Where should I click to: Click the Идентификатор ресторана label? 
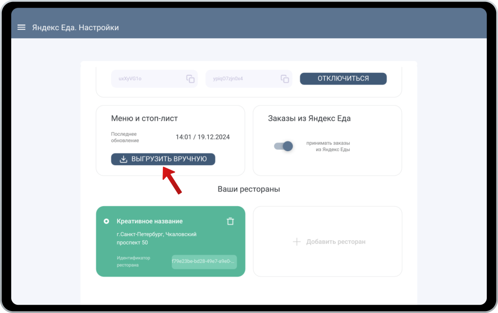coord(133,261)
